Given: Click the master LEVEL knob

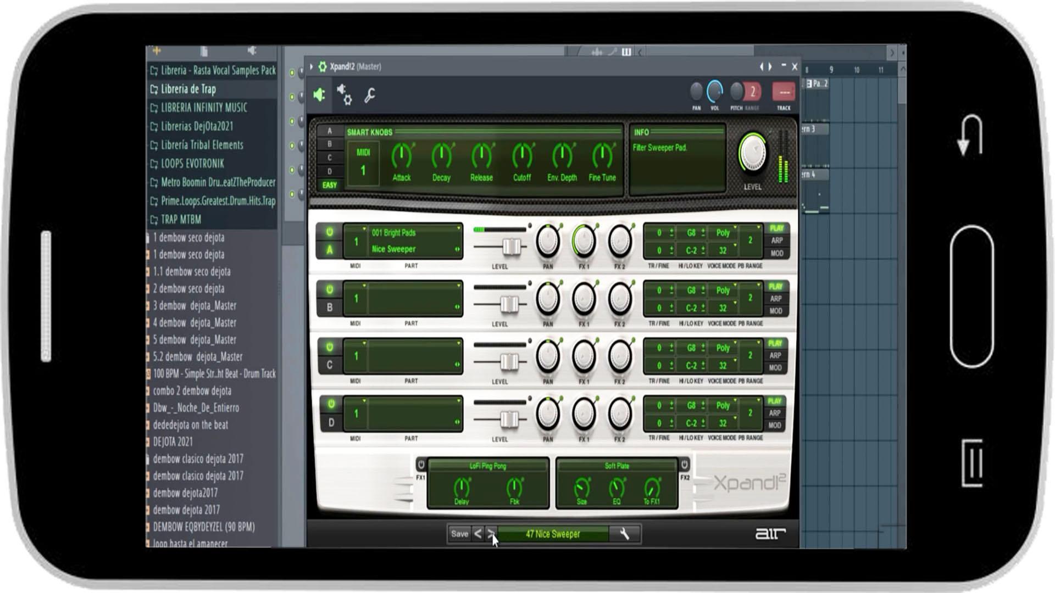Looking at the screenshot, I should pos(753,152).
